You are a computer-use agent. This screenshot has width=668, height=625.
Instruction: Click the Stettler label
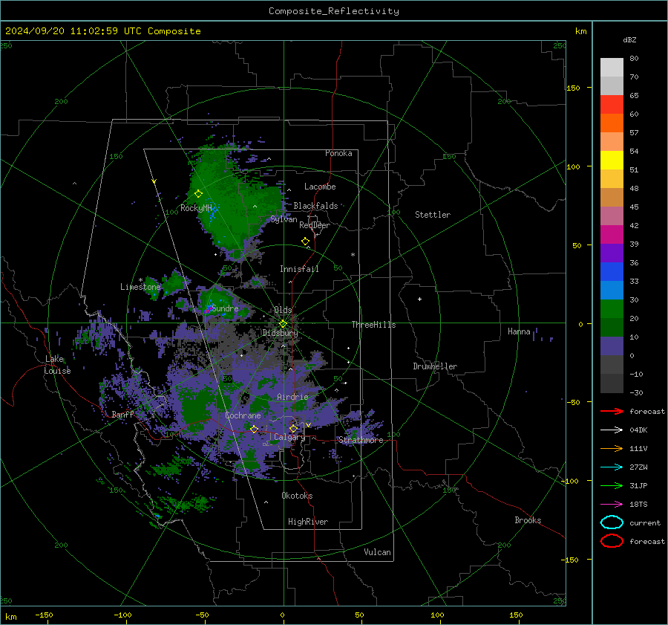click(x=433, y=215)
